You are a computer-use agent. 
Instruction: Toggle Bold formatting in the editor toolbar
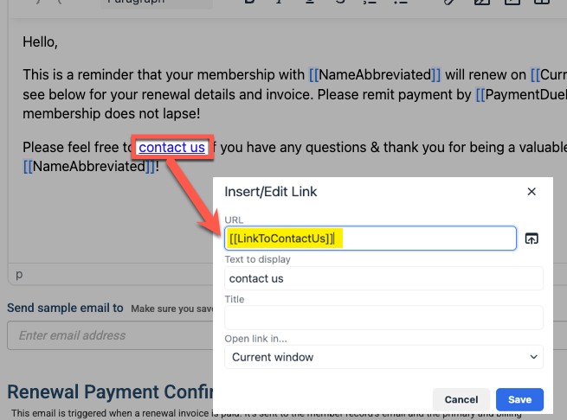click(x=249, y=2)
